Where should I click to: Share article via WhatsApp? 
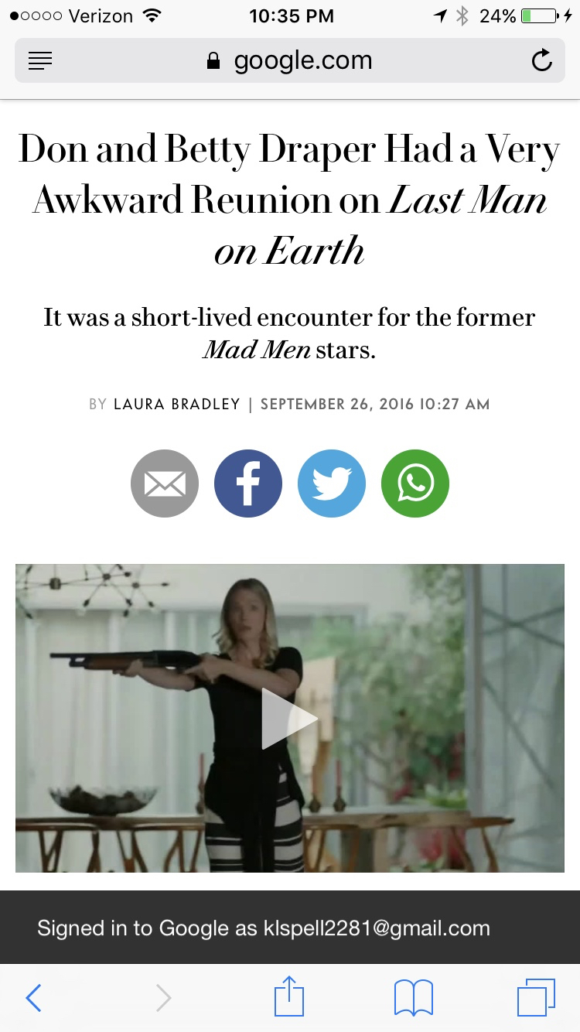(x=415, y=484)
